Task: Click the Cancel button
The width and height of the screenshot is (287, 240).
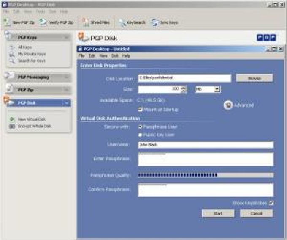Action: pyautogui.click(x=256, y=214)
